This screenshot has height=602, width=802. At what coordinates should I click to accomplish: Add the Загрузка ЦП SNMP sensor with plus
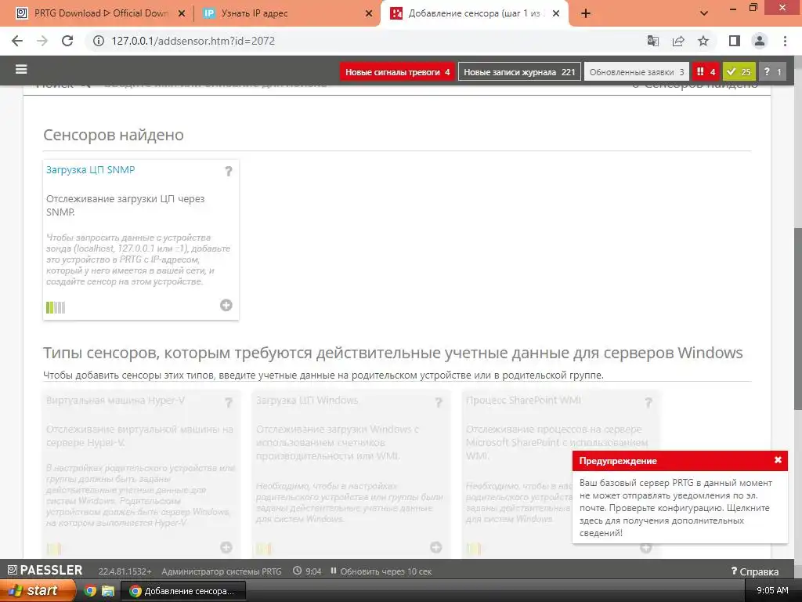(x=226, y=305)
